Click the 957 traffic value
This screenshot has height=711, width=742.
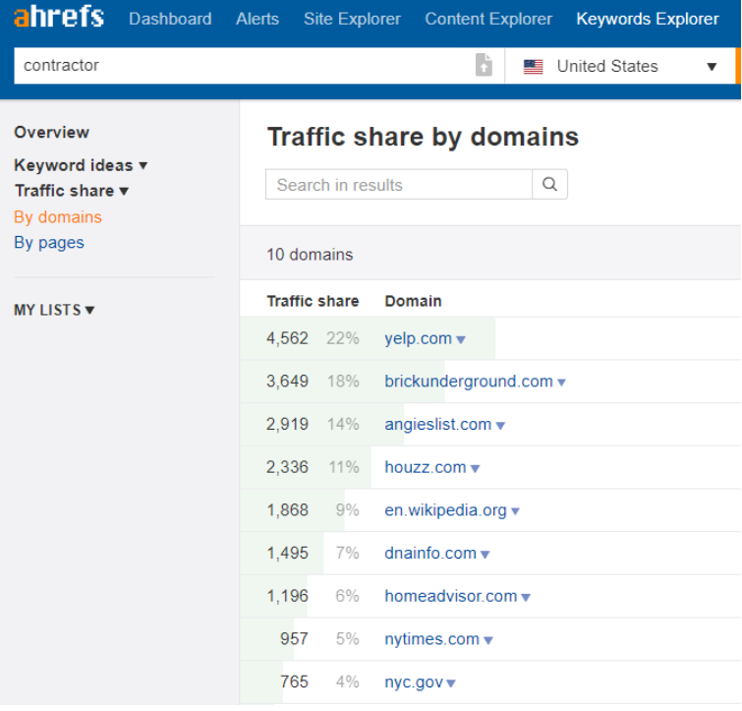tap(294, 639)
